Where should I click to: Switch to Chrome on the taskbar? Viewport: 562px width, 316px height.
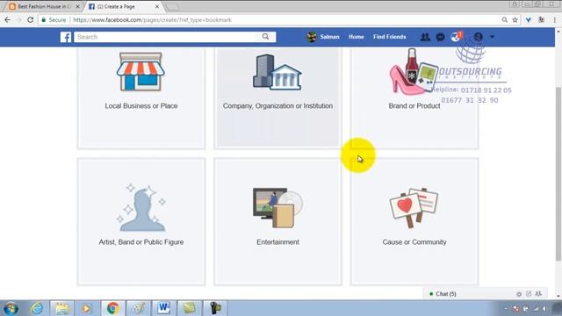[x=113, y=308]
